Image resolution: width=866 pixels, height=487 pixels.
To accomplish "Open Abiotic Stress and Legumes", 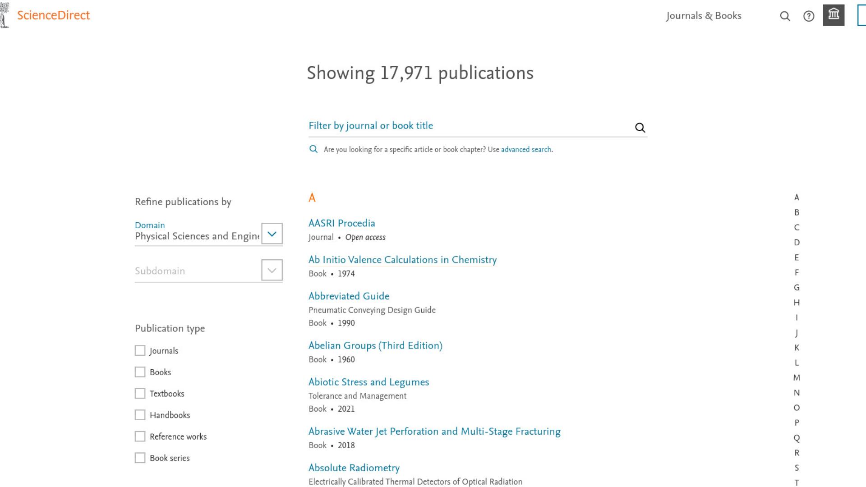I will pos(369,382).
